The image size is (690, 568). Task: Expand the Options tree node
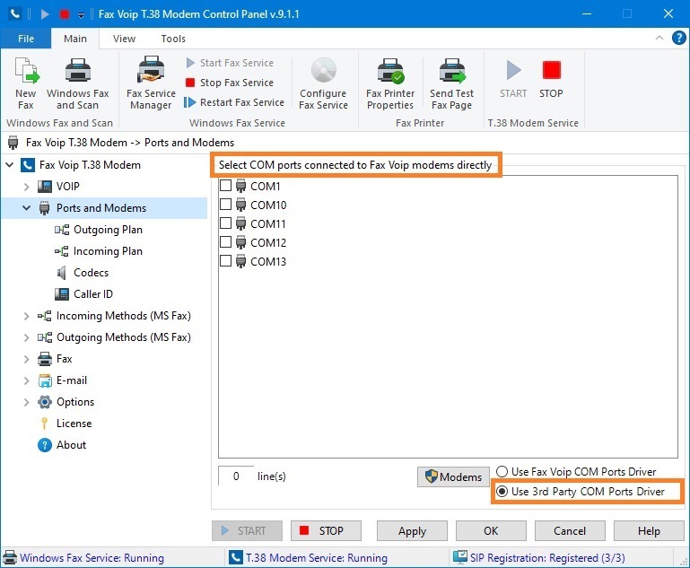[26, 402]
